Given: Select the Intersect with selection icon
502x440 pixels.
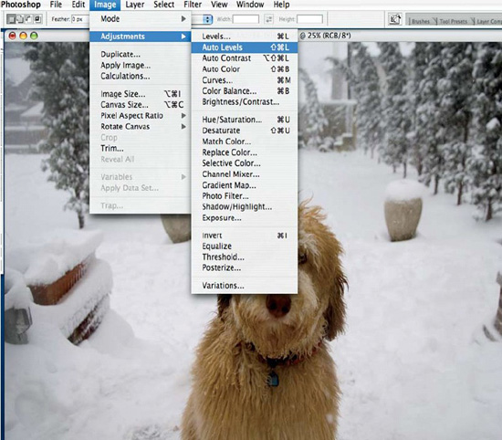Looking at the screenshot, I should (37, 19).
